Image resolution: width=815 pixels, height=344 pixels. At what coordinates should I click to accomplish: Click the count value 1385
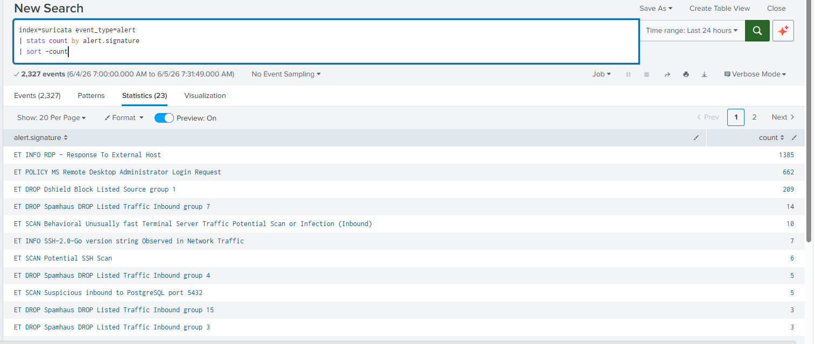click(x=786, y=155)
